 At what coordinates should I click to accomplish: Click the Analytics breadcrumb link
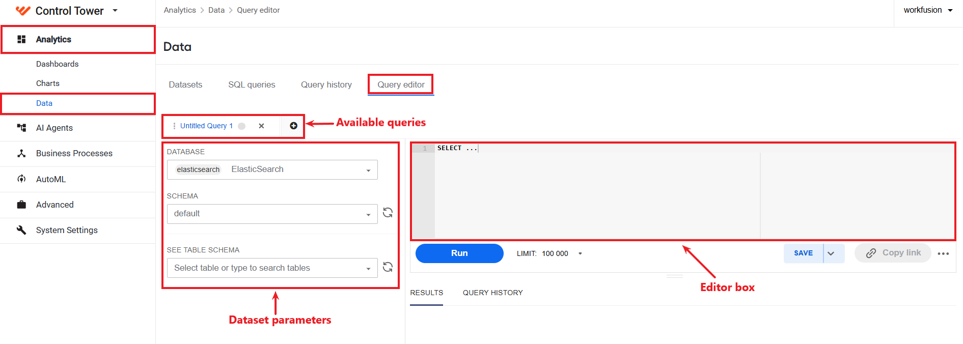tap(180, 10)
